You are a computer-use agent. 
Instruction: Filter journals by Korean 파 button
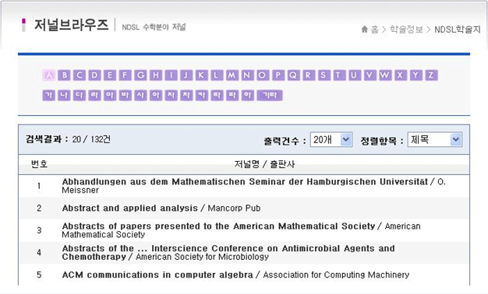pos(232,96)
